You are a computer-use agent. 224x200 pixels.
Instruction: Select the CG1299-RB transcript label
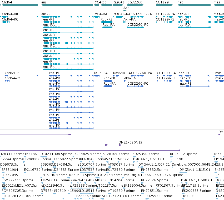point(165,19)
